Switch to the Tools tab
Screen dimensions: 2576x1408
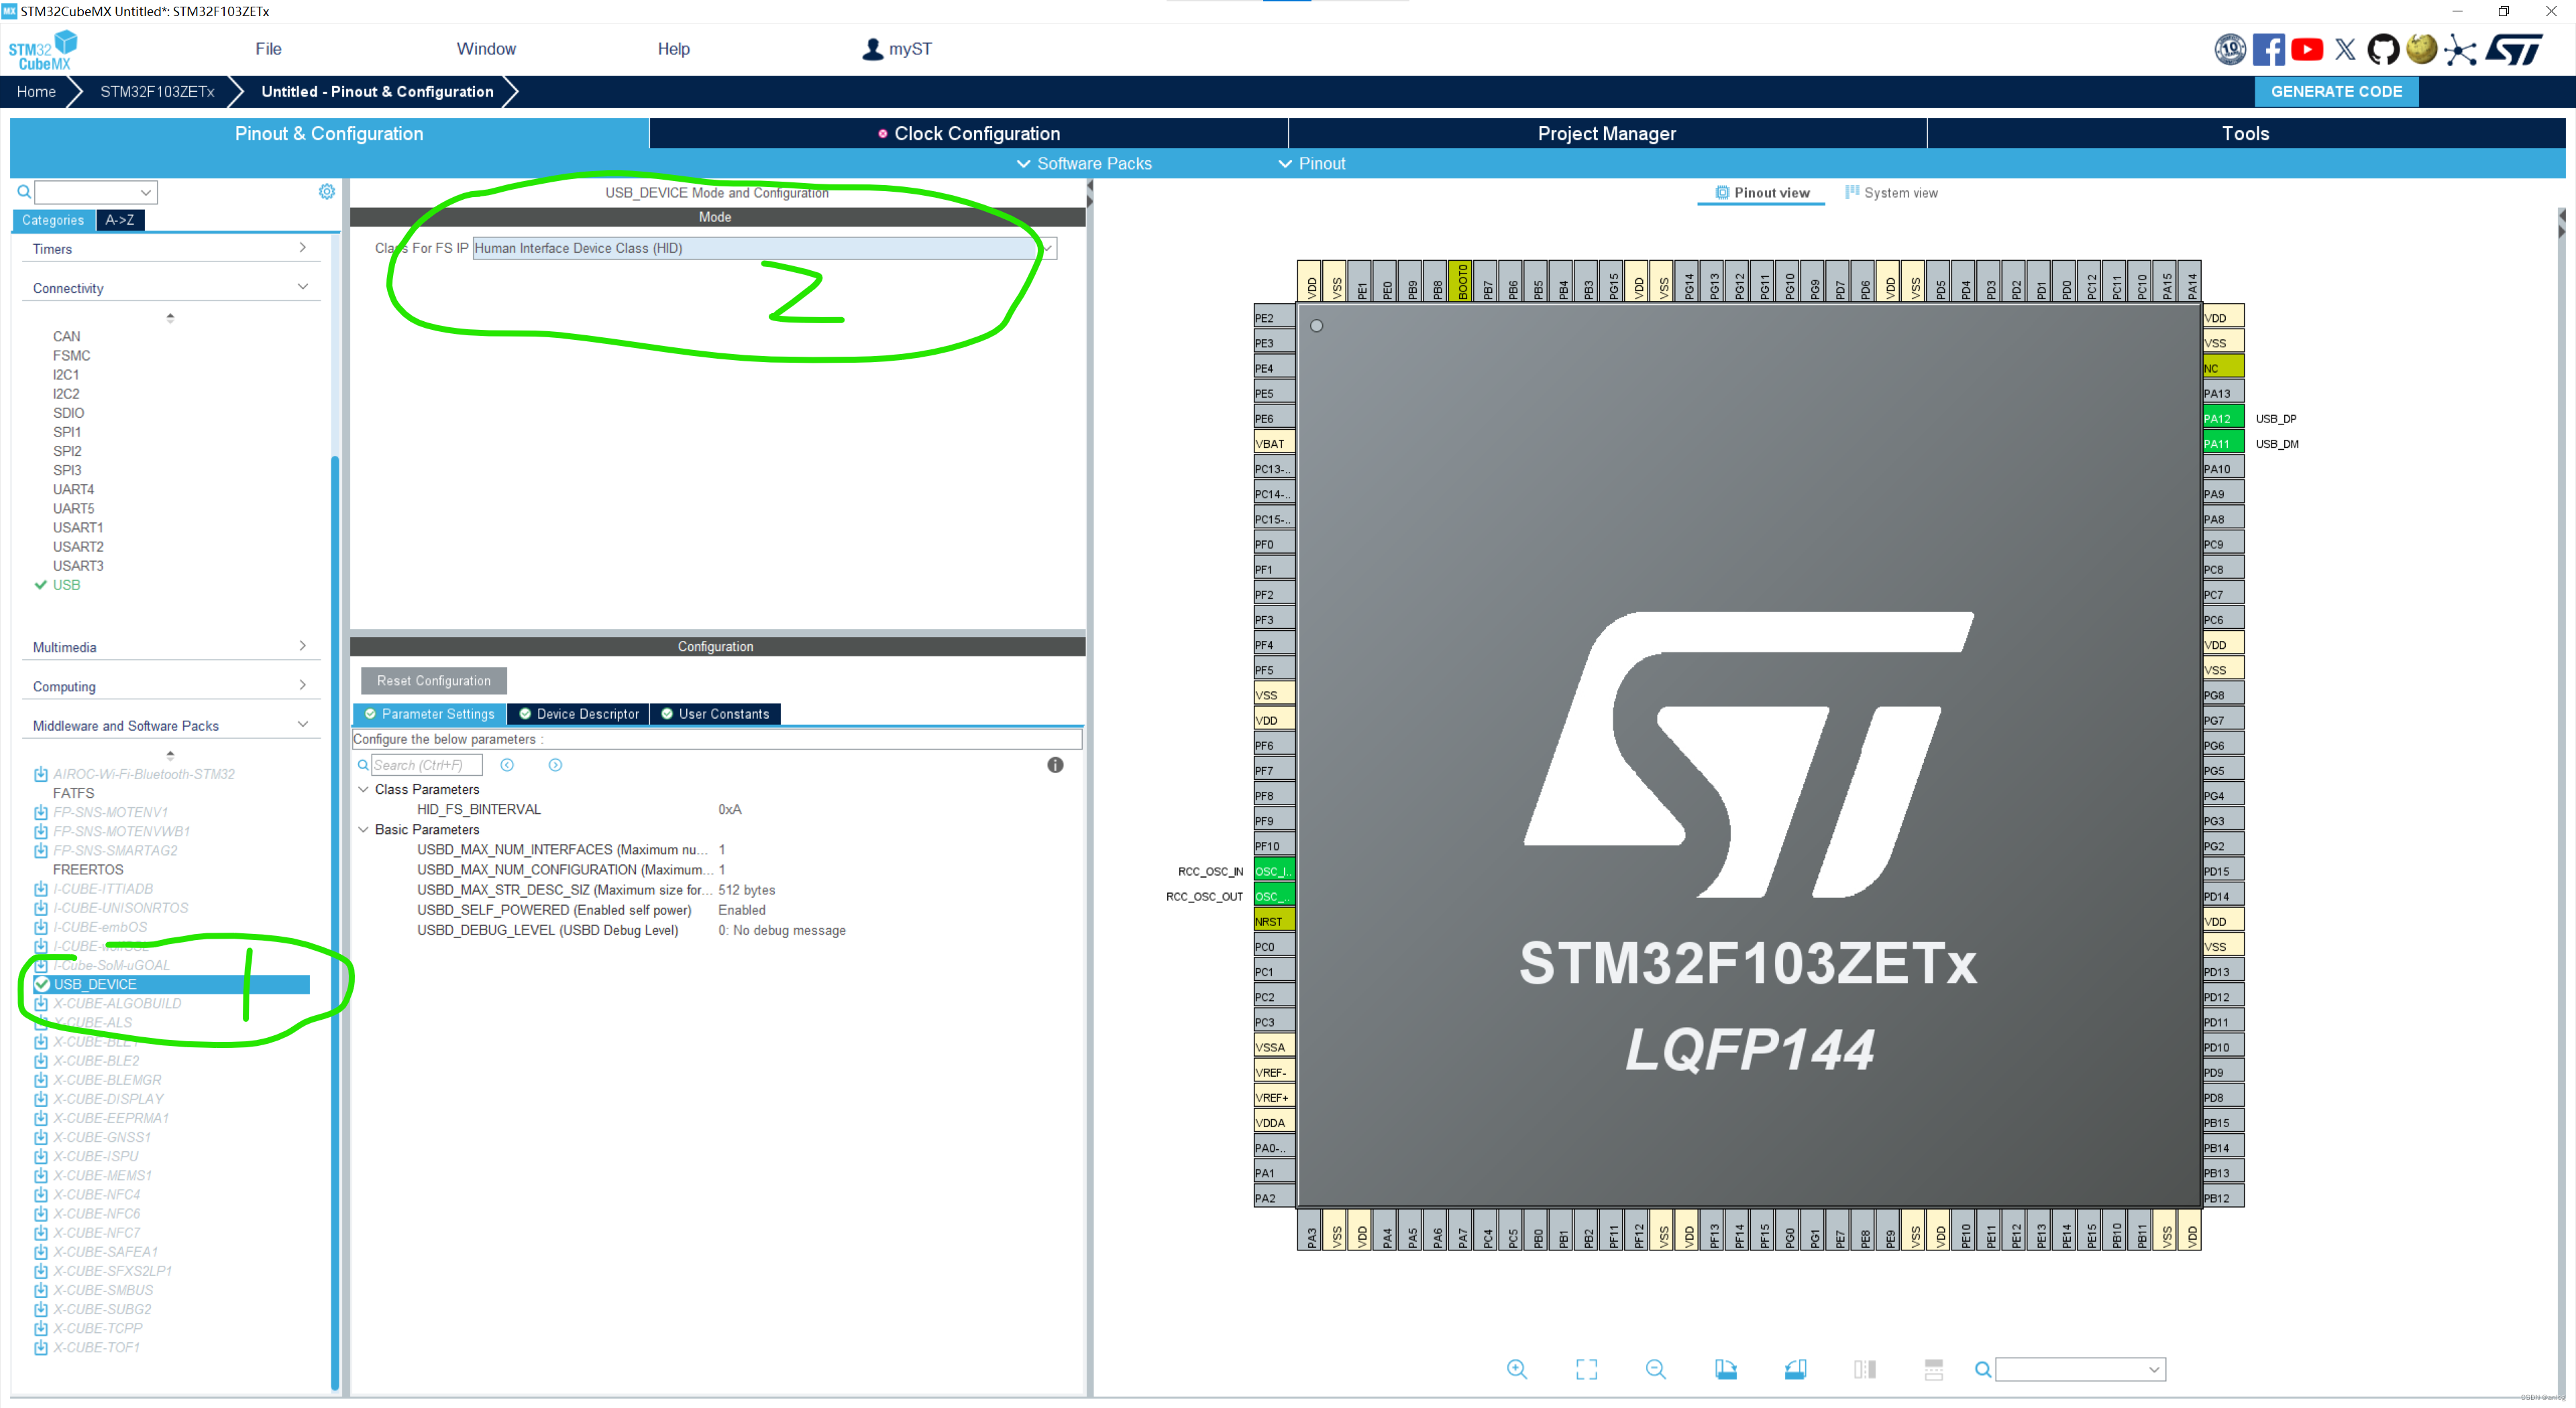point(2245,134)
